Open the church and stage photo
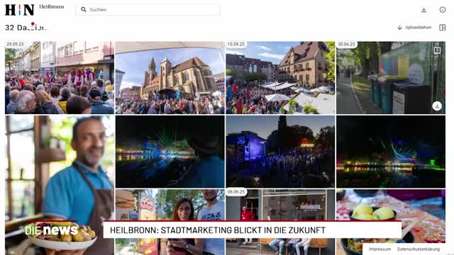Image resolution: width=454 pixels, height=255 pixels. click(170, 78)
